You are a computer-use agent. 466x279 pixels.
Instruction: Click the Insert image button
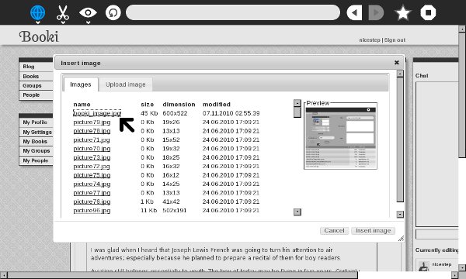[x=374, y=230]
